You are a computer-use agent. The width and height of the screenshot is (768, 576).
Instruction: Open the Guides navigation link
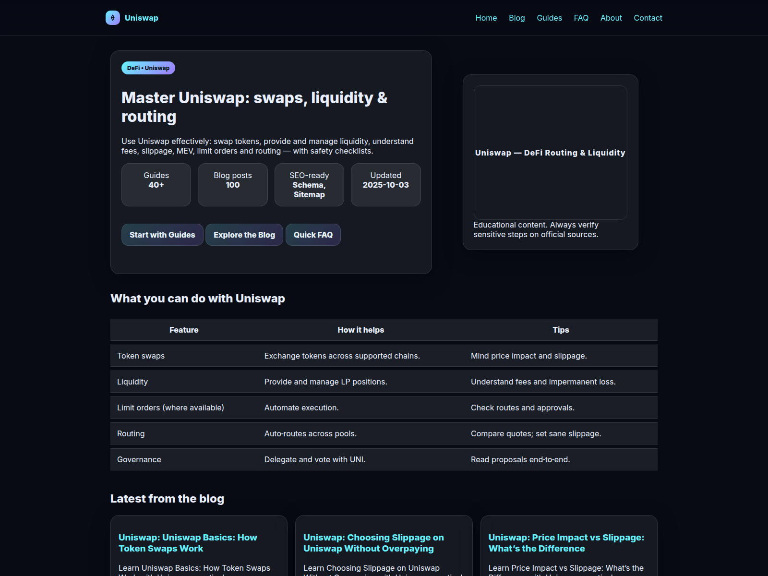click(549, 18)
